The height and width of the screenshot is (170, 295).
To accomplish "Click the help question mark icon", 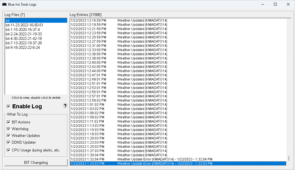I will pos(65,105).
